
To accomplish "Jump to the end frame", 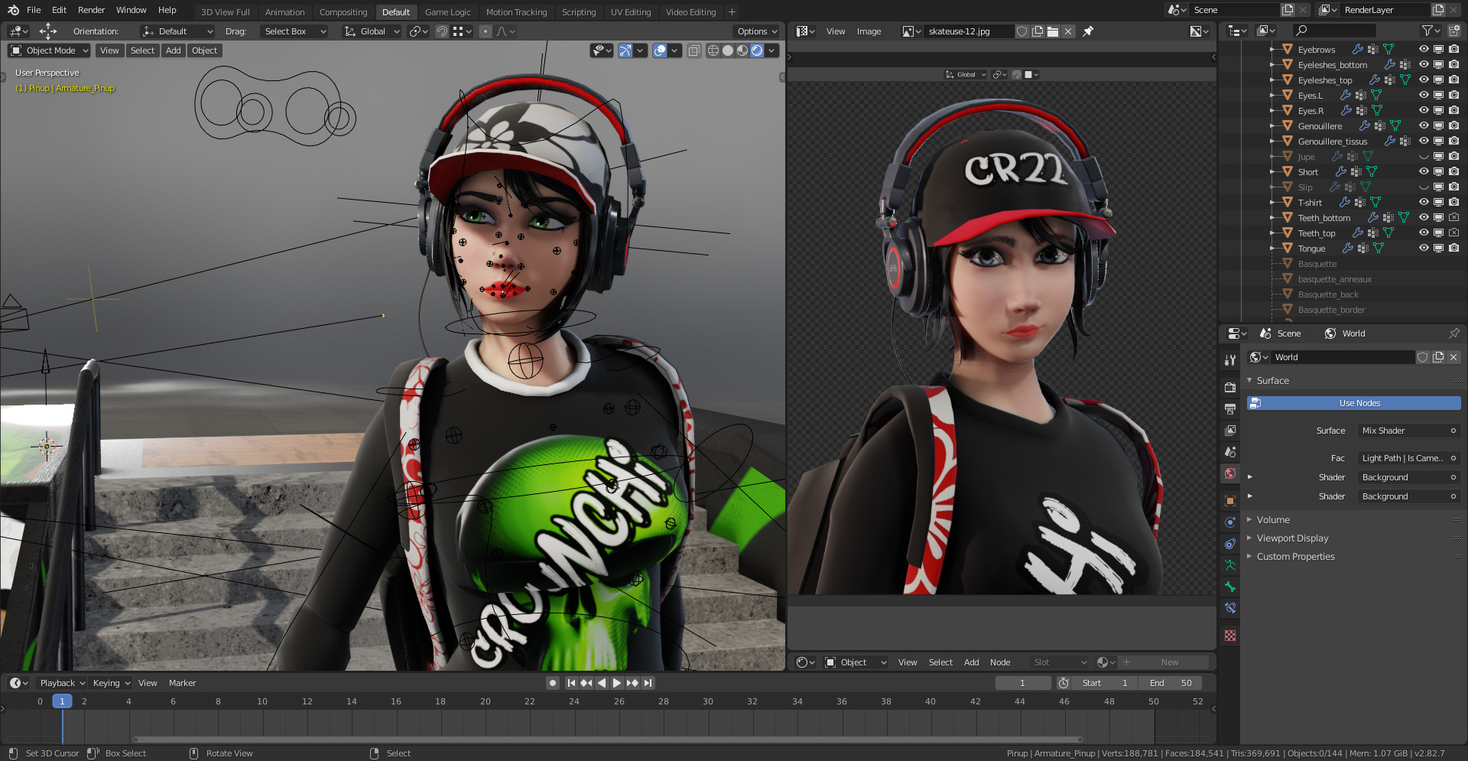I will click(648, 683).
